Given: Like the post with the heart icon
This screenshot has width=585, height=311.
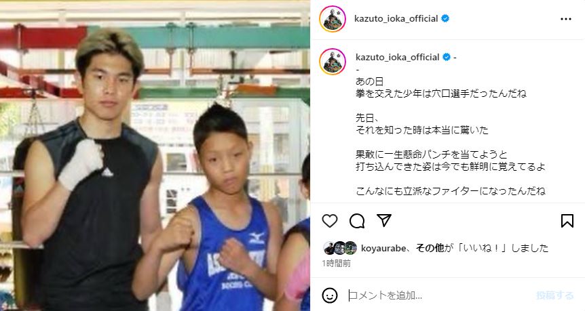Looking at the screenshot, I should coord(330,221).
